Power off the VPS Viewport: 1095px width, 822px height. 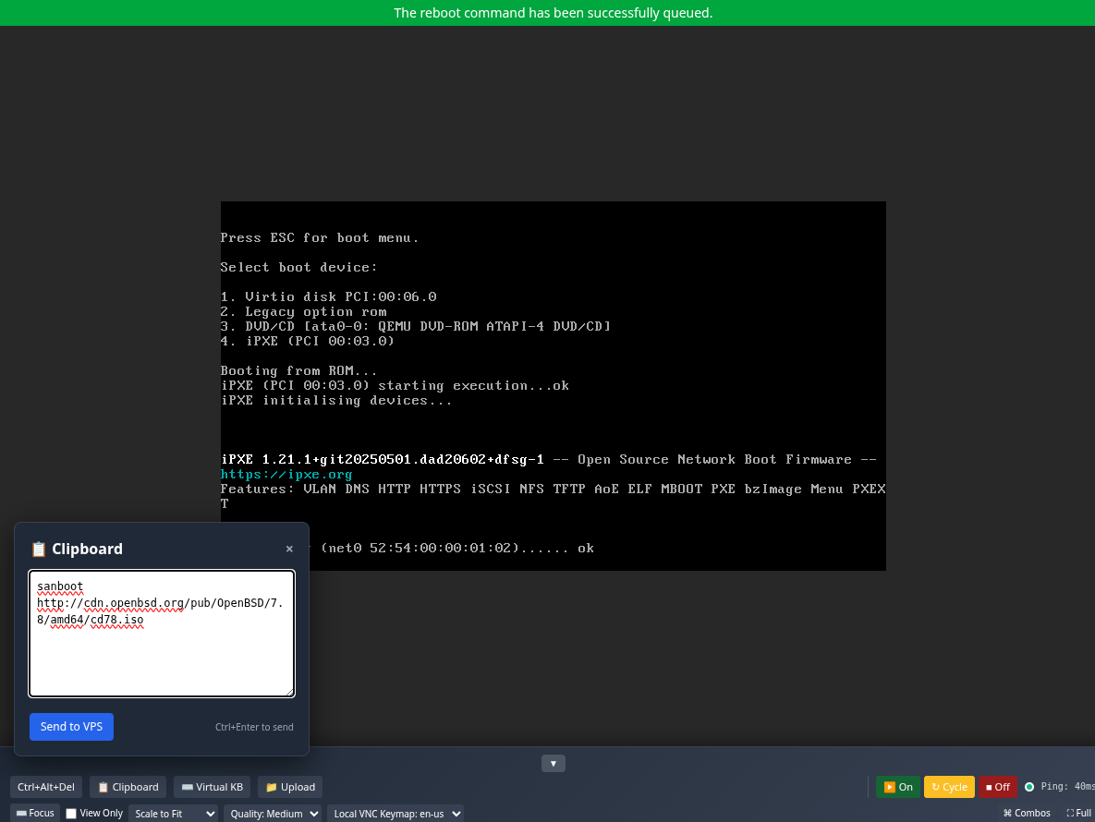pos(998,787)
